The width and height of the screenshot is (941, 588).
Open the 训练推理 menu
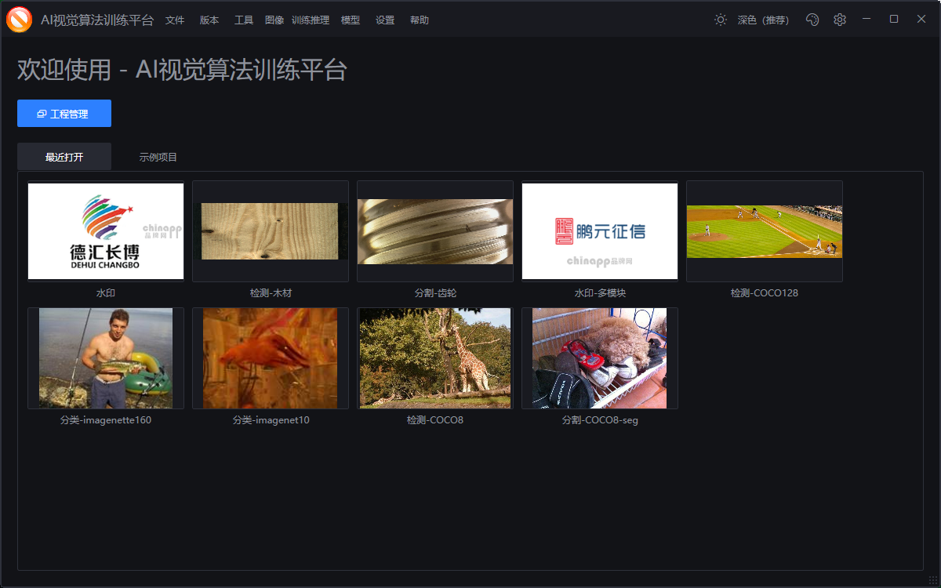click(311, 20)
